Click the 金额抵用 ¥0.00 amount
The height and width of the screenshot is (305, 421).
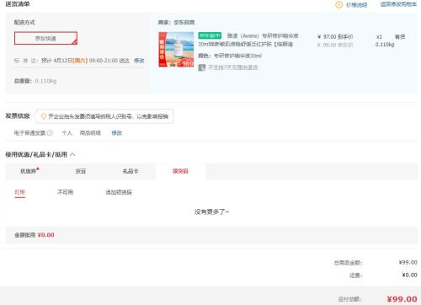click(45, 235)
